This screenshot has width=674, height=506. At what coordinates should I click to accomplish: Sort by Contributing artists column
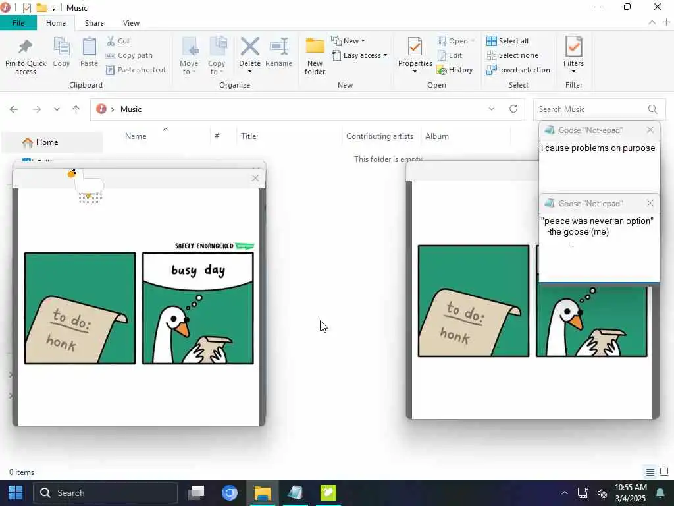pos(380,136)
